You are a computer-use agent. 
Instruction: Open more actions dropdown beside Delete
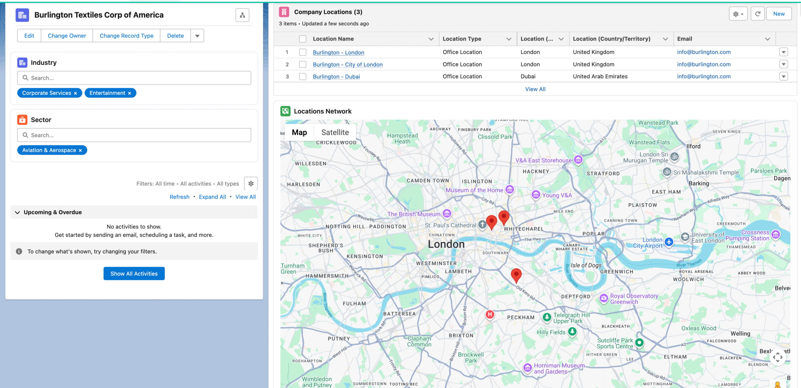197,36
